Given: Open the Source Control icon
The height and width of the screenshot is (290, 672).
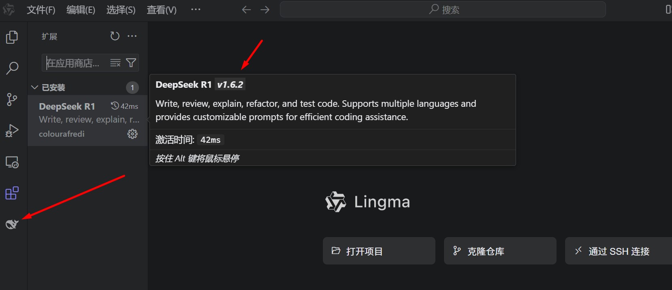Looking at the screenshot, I should pos(12,99).
